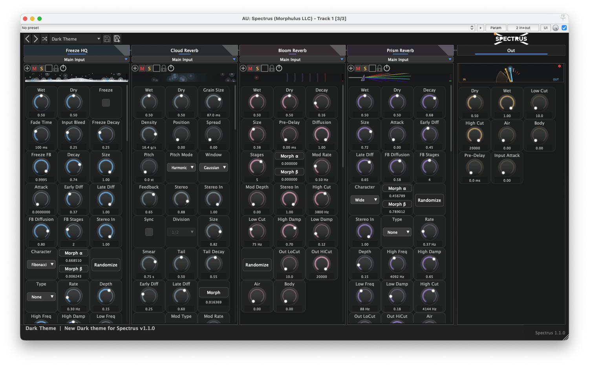The height and width of the screenshot is (367, 589).
Task: Click the power icon in Freeze HQ
Action: [x=63, y=68]
